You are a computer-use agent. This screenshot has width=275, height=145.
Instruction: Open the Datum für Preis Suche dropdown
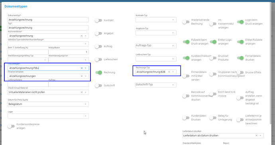tap(48, 104)
